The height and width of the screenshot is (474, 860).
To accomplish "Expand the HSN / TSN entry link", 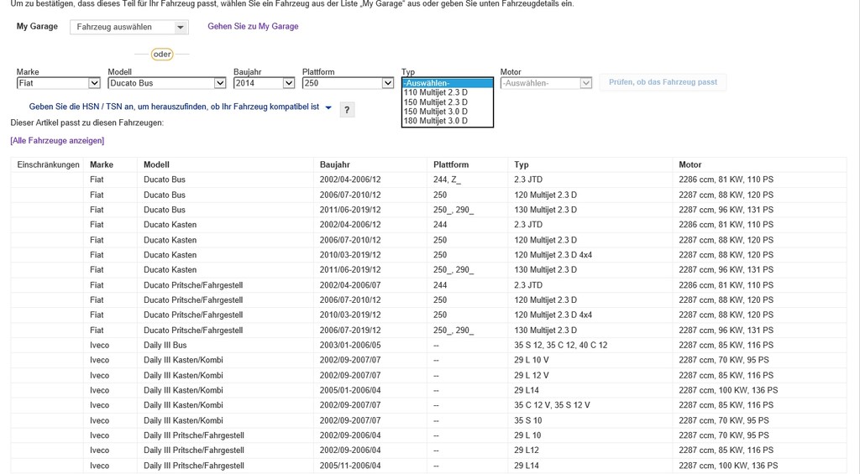I will (180, 107).
